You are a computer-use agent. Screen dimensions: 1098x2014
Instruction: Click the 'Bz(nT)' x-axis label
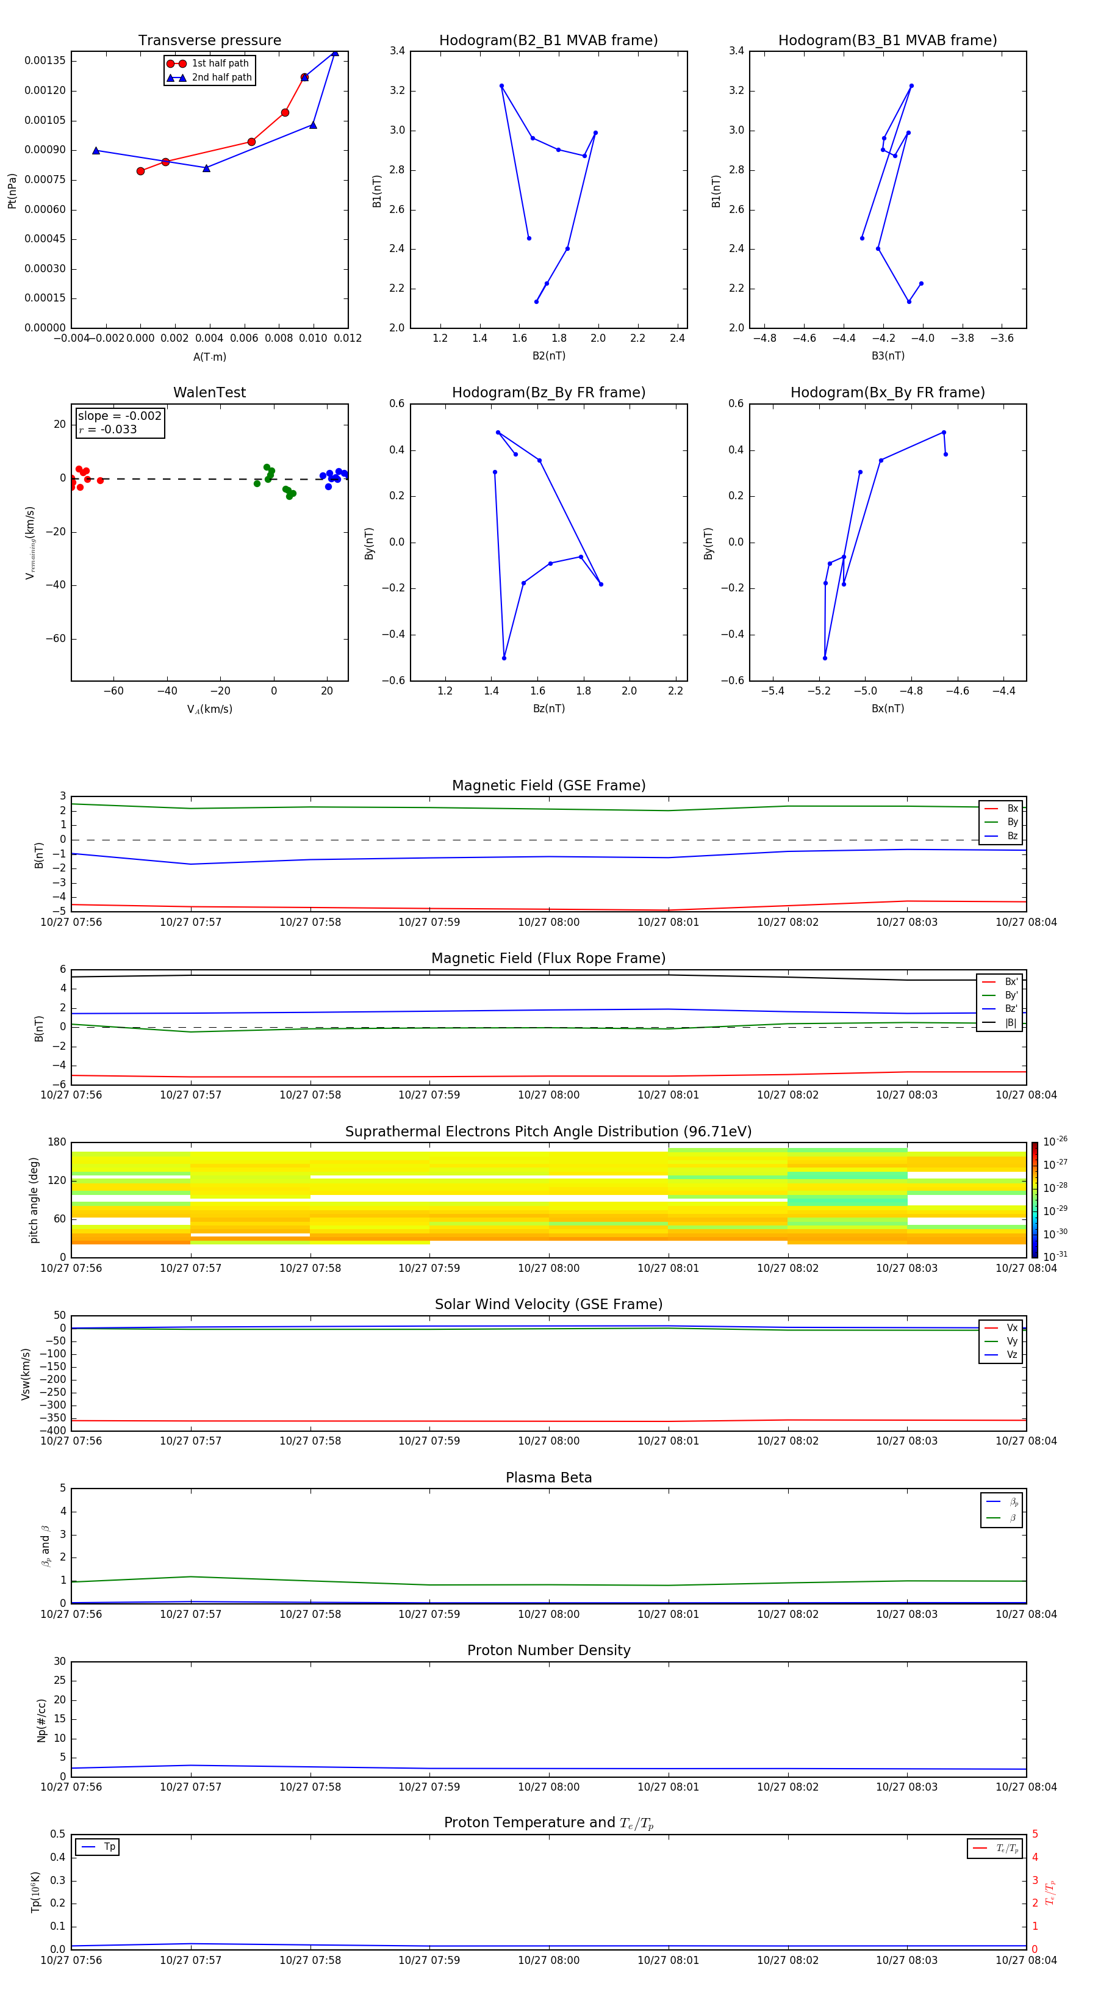tap(548, 709)
